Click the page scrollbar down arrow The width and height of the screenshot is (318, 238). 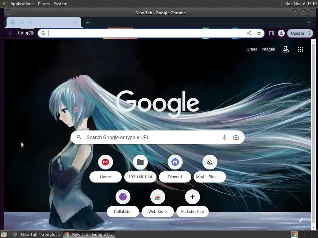(314, 227)
